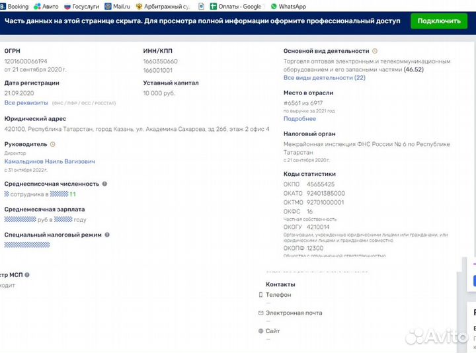Open the Арбитражный суд bookmark icon
This screenshot has height=353, width=476.
pos(139,6)
